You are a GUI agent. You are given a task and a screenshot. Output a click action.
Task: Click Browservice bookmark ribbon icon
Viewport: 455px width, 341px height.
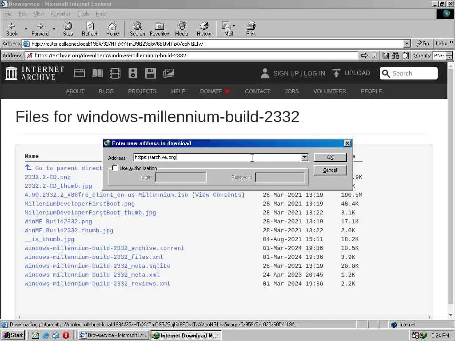click(x=374, y=56)
